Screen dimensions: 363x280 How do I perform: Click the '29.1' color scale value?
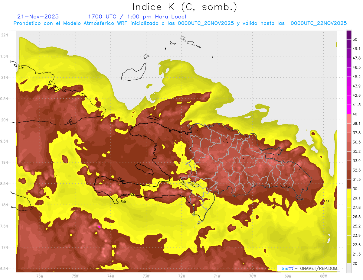click(357, 198)
